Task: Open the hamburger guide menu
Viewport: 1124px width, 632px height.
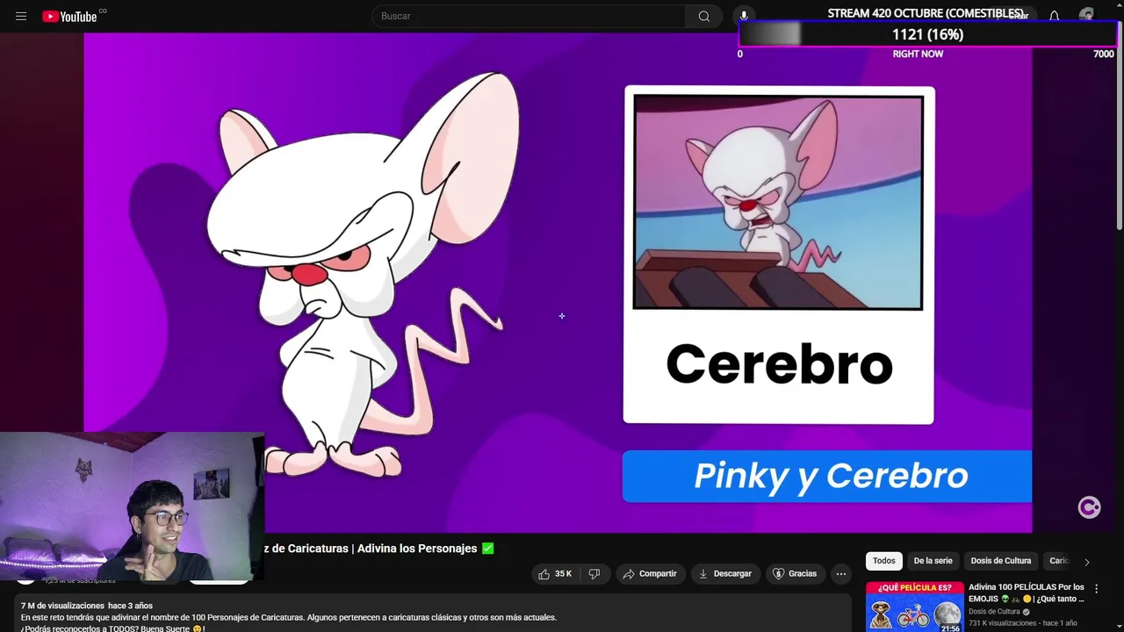Action: tap(21, 16)
